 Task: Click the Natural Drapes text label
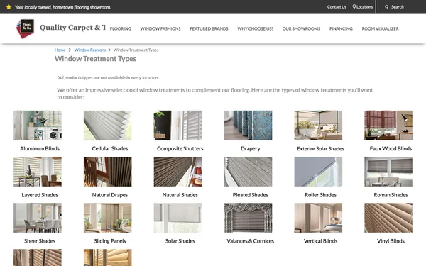(110, 195)
